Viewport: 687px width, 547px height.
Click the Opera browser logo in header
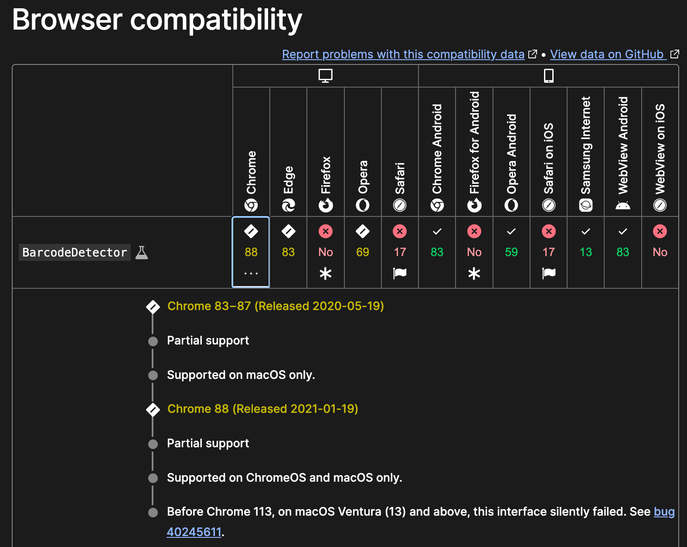[363, 205]
